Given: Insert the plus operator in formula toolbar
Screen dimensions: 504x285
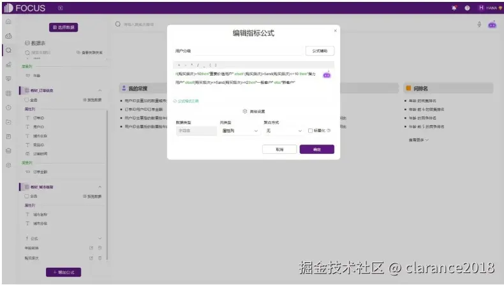Looking at the screenshot, I should click(x=179, y=65).
